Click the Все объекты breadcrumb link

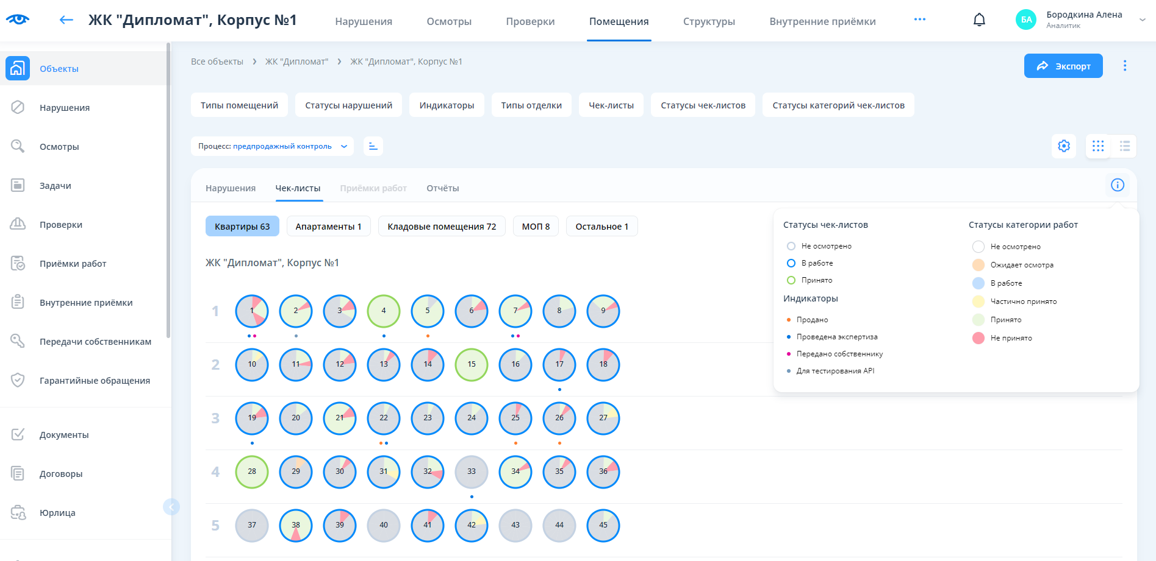(217, 62)
